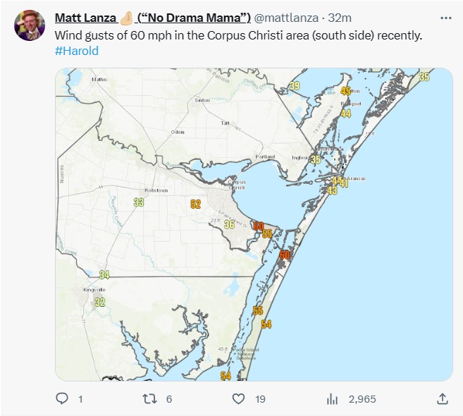View tweet analytics bar chart icon
Viewport: 463px width, 416px height.
(x=332, y=399)
